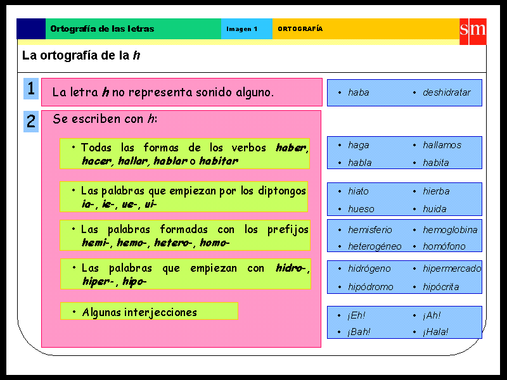Toggle the example box containing 'hiato' and 'hueso'

coord(404,199)
